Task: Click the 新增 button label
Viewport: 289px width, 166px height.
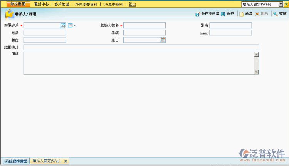Action: [249, 13]
